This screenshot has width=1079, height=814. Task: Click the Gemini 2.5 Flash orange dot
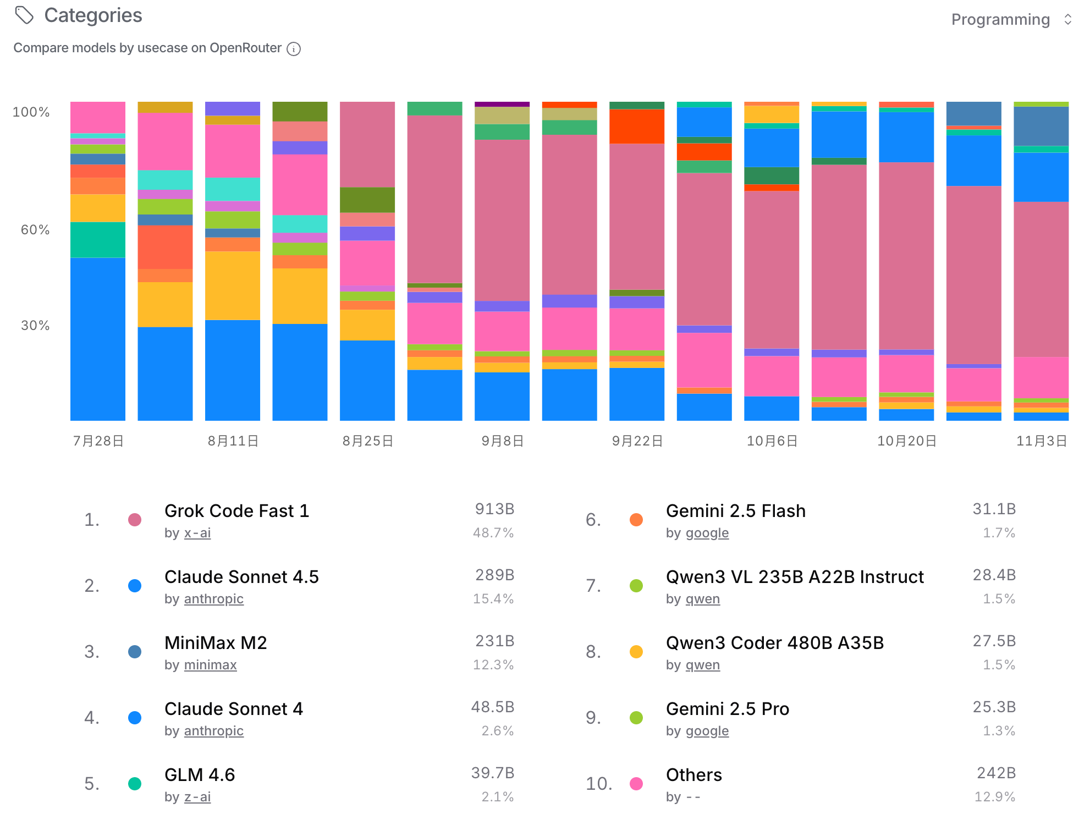636,520
